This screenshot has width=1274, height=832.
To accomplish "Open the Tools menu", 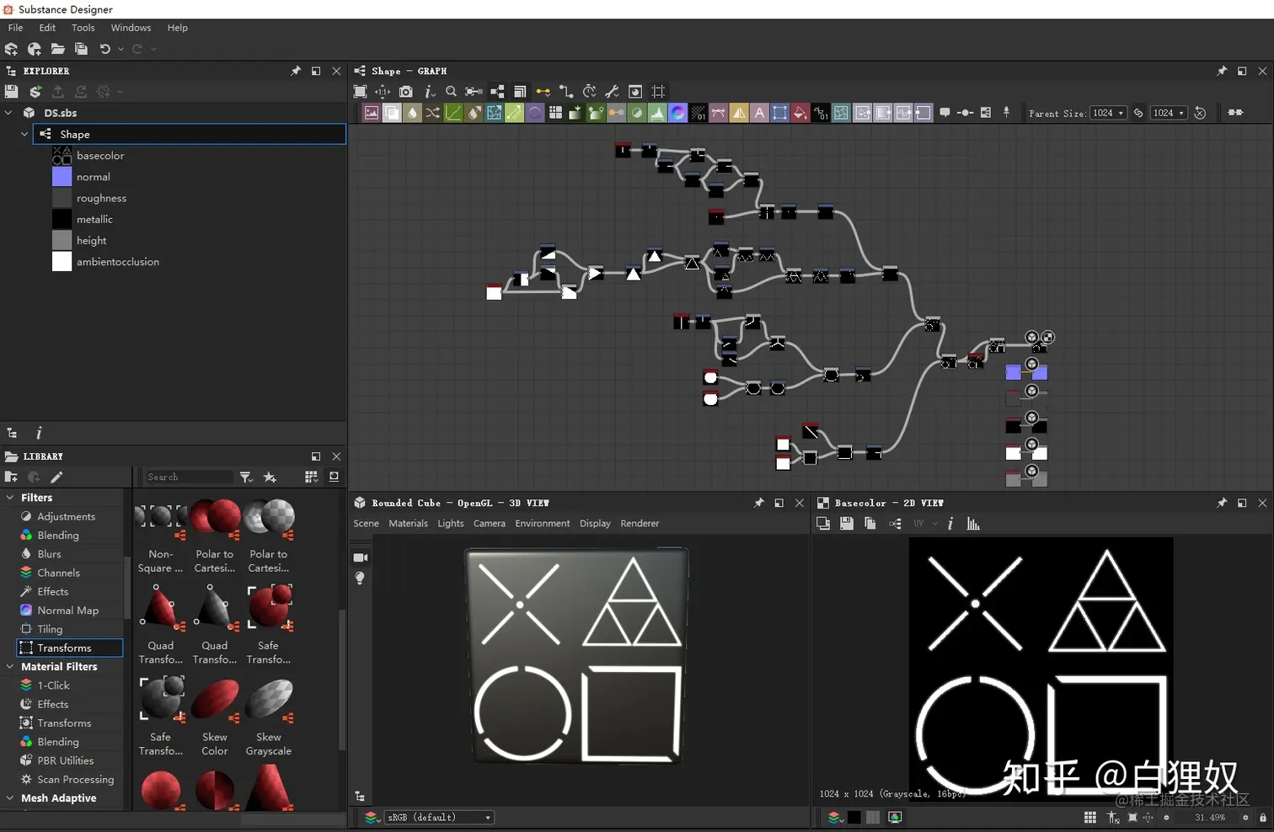I will point(83,28).
